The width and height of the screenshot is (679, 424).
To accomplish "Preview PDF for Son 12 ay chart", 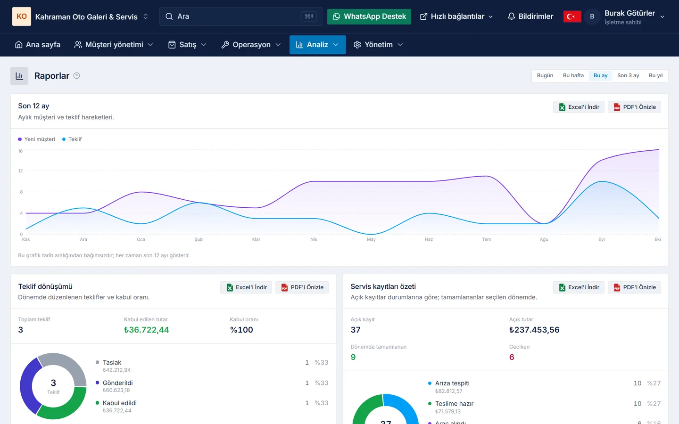I will point(634,107).
